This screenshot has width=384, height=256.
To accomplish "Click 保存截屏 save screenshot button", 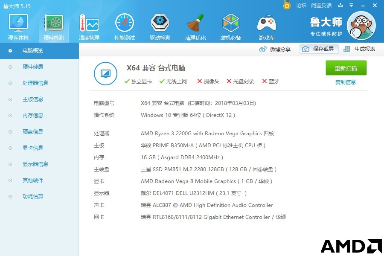I will (x=319, y=49).
